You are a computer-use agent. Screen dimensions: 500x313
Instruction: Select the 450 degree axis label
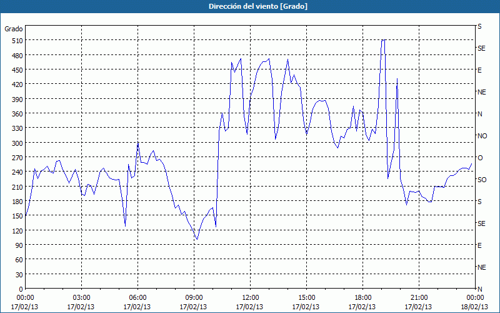pyautogui.click(x=17, y=70)
